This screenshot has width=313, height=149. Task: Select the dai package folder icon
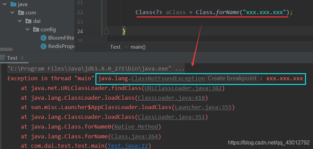(x=28, y=21)
